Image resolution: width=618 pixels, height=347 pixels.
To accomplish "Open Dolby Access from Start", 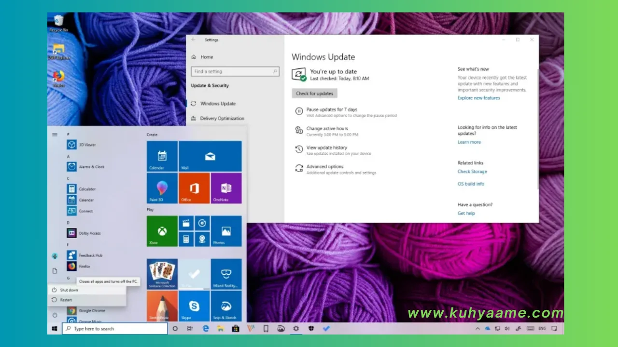I will point(84,233).
